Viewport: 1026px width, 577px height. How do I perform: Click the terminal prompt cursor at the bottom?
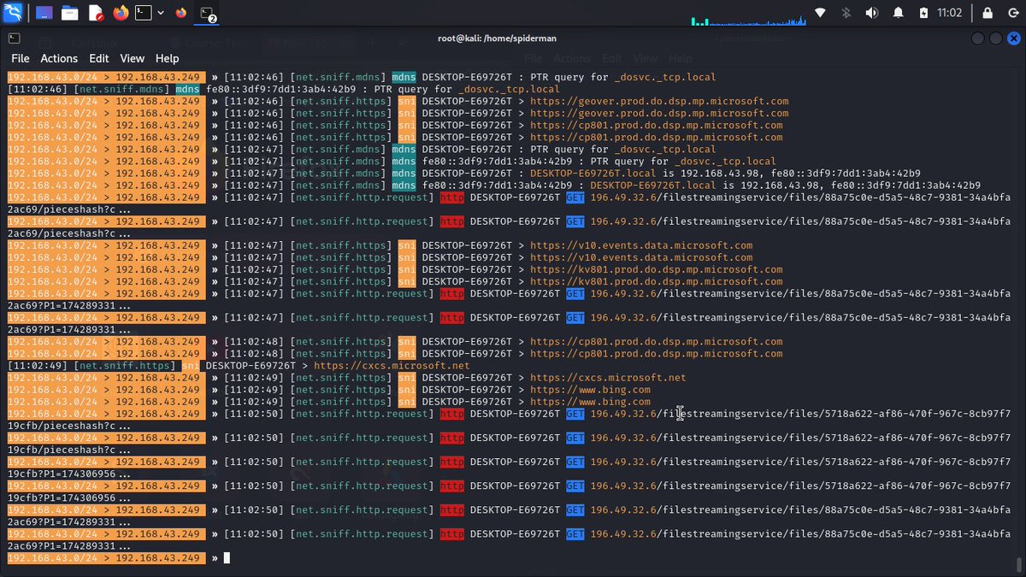[226, 557]
